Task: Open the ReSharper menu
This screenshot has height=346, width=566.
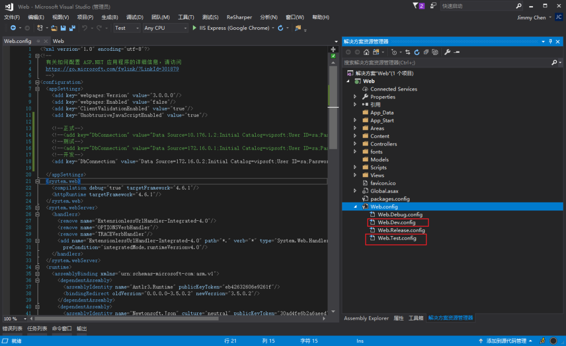Action: (x=239, y=17)
